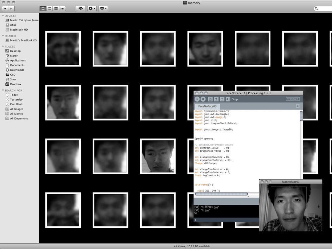
Task: Open the Dropbox toolbar dropdown
Action: (103, 9)
